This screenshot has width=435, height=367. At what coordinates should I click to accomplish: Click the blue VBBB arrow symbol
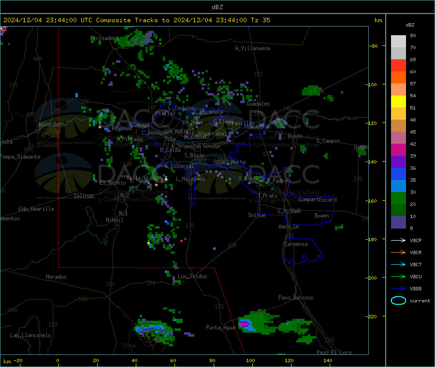[398, 289]
